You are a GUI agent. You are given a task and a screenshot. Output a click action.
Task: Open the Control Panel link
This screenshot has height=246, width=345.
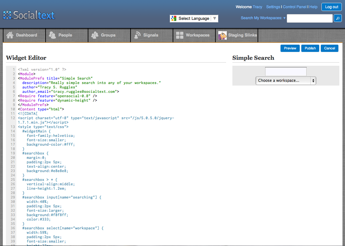click(295, 7)
